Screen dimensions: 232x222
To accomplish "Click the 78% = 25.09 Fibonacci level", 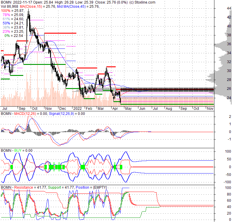I will tap(14, 15).
